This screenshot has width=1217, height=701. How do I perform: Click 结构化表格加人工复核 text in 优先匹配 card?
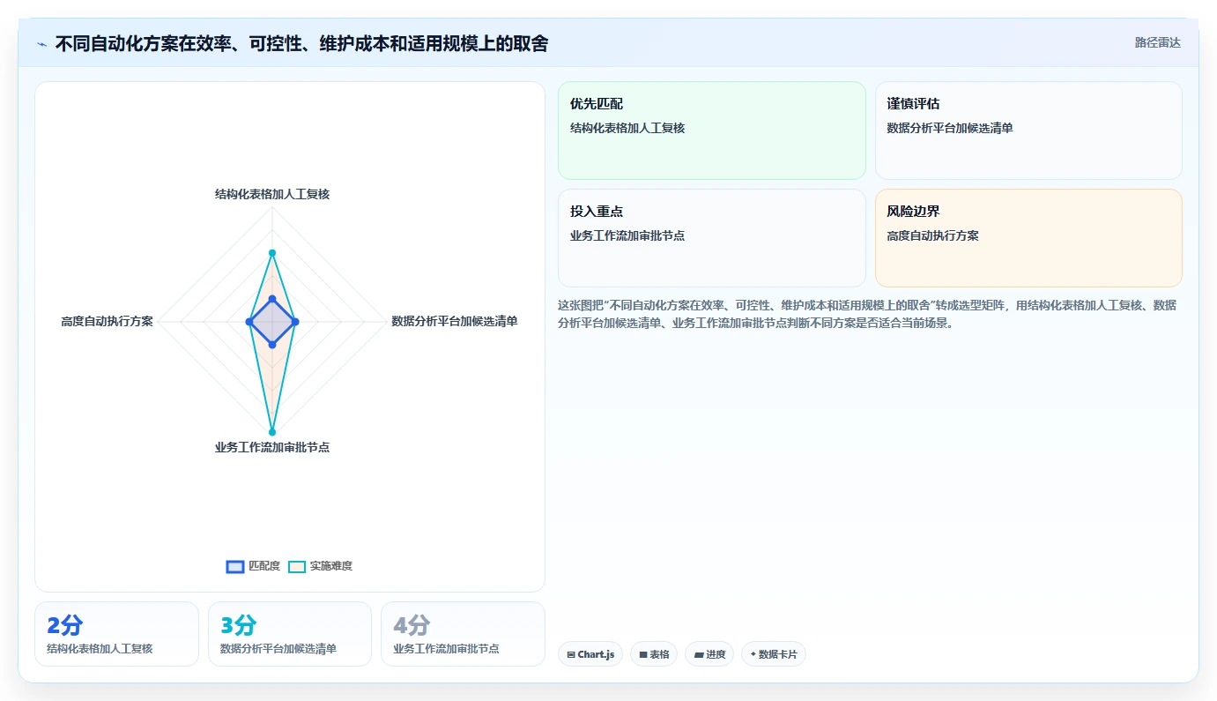click(x=627, y=128)
